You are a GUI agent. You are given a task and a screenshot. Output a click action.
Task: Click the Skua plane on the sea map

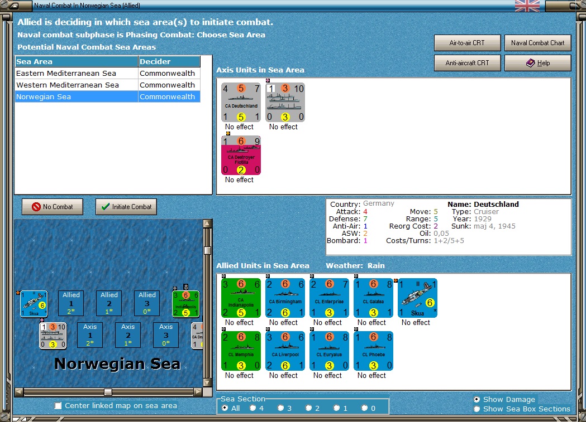coord(34,304)
